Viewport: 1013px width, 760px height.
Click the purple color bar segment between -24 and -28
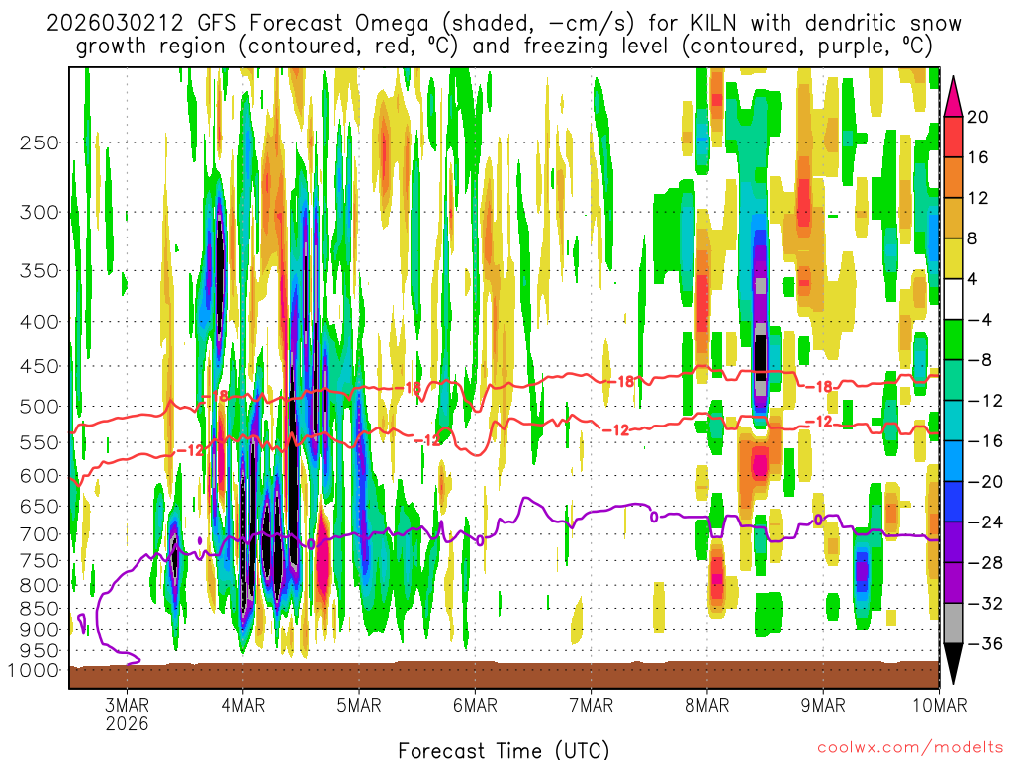(953, 542)
